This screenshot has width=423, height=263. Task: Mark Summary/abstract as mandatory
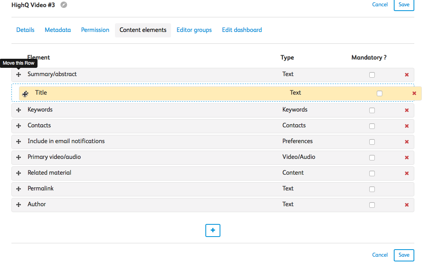[x=372, y=75]
